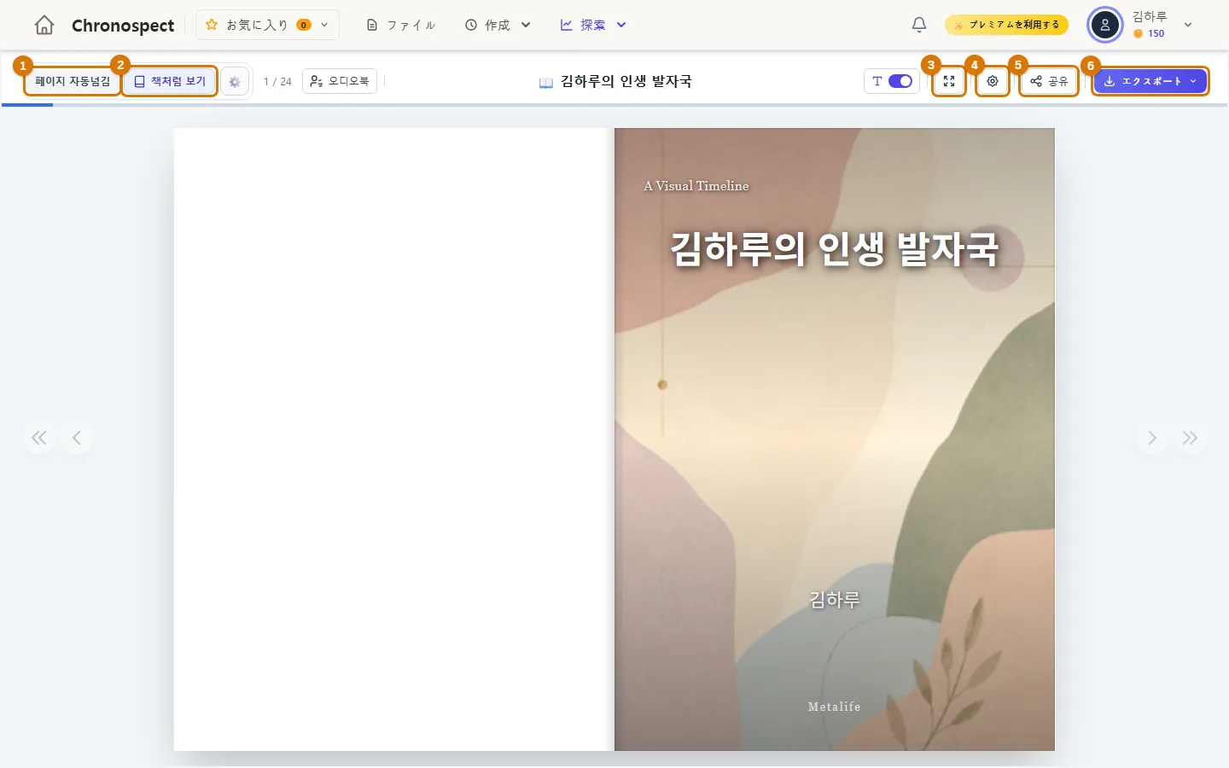Image resolution: width=1229 pixels, height=768 pixels.
Task: Click the プレミアムを利用する button
Action: [x=1006, y=25]
